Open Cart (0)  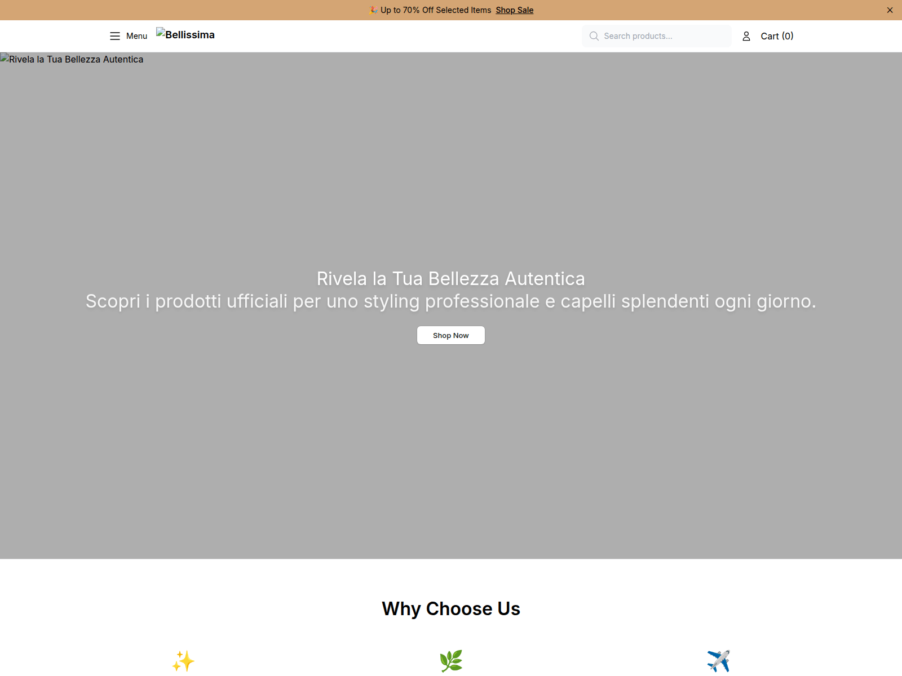coord(777,36)
